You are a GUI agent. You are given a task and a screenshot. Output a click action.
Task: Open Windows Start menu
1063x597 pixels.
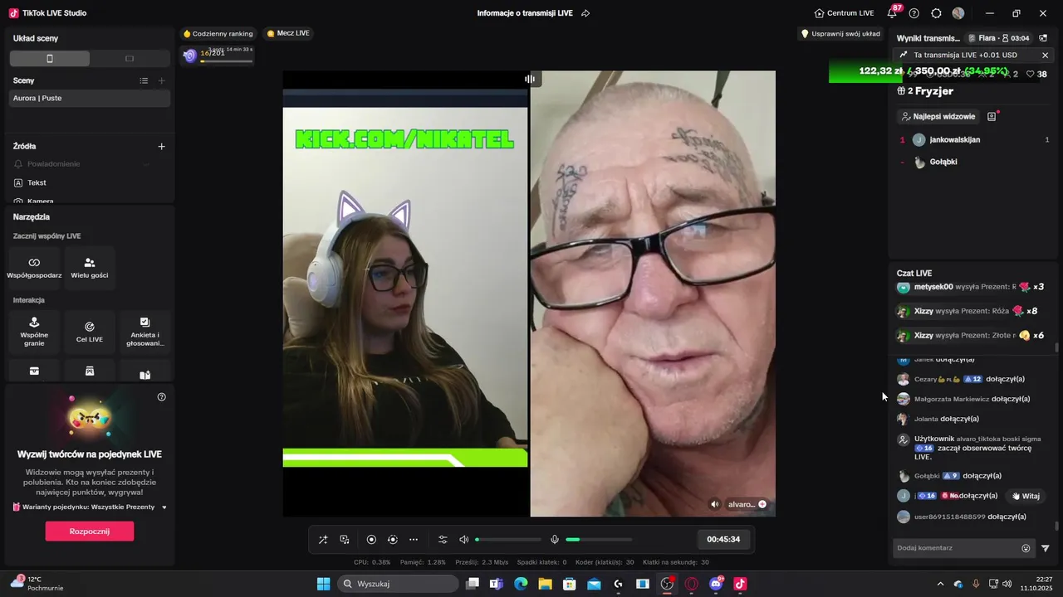click(x=323, y=584)
